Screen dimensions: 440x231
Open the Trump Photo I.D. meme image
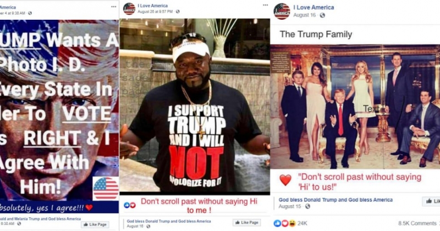click(59, 110)
